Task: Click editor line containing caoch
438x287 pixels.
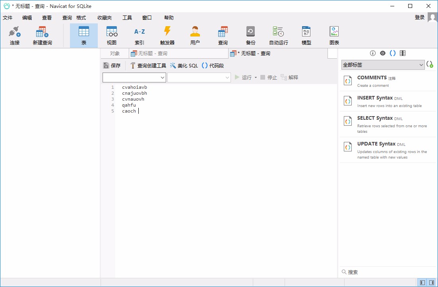Action: (x=129, y=111)
